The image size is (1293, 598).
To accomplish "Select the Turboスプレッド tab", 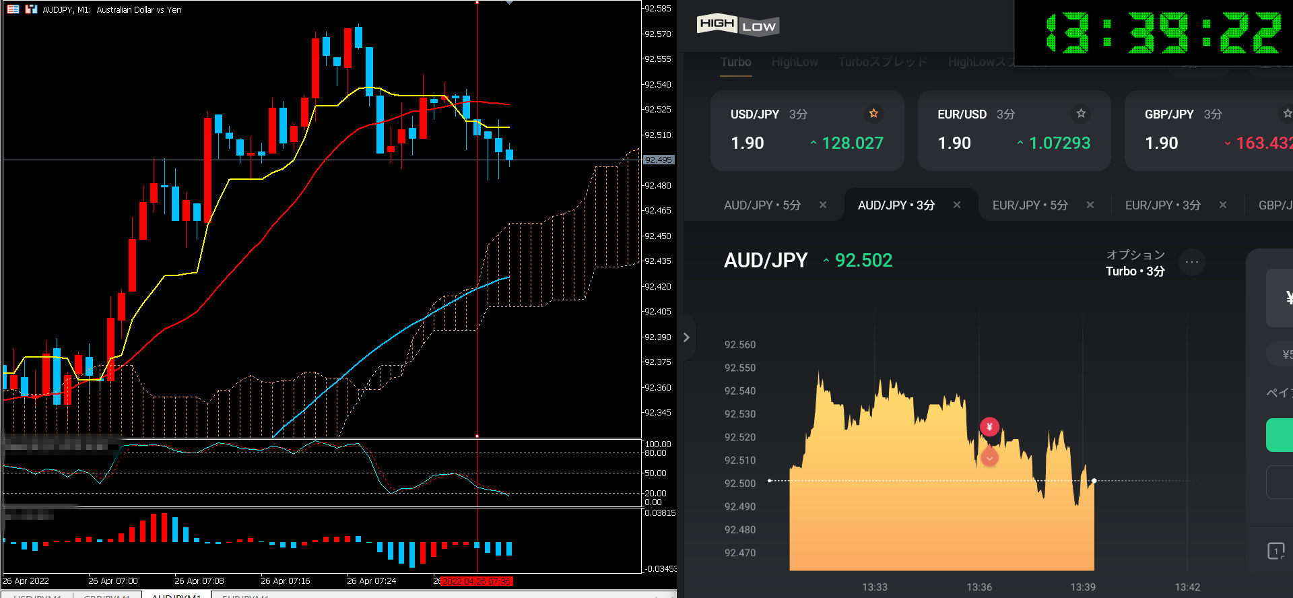I will 883,62.
